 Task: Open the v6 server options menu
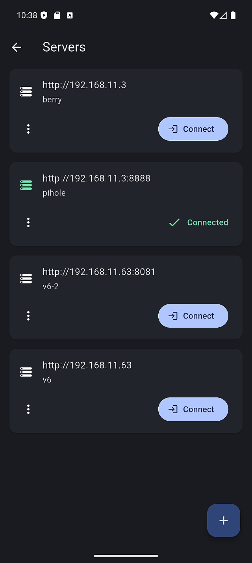[28, 409]
